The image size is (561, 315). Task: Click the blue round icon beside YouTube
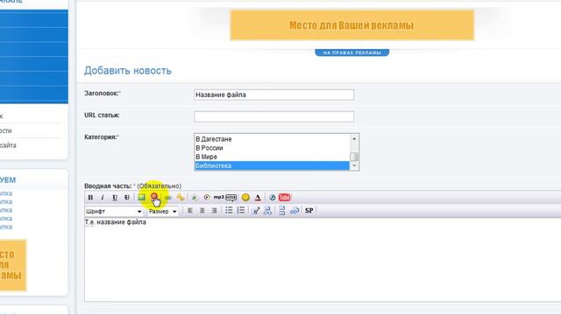(273, 197)
